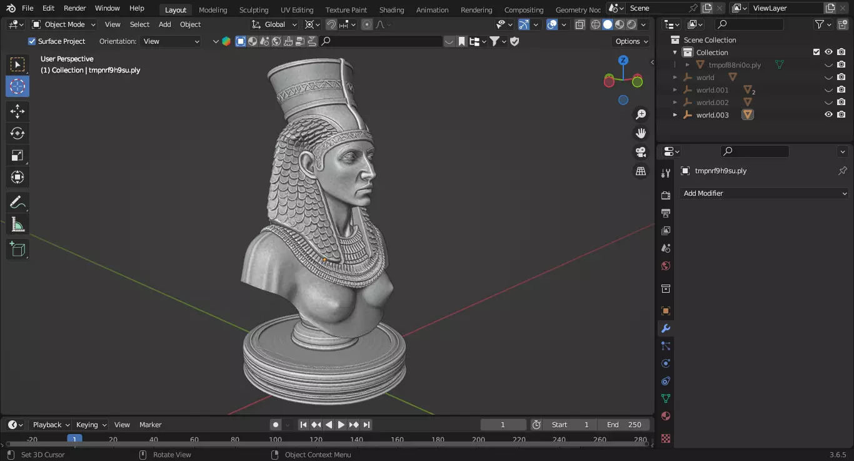
Task: Expand the world.003 tree item
Action: point(675,115)
